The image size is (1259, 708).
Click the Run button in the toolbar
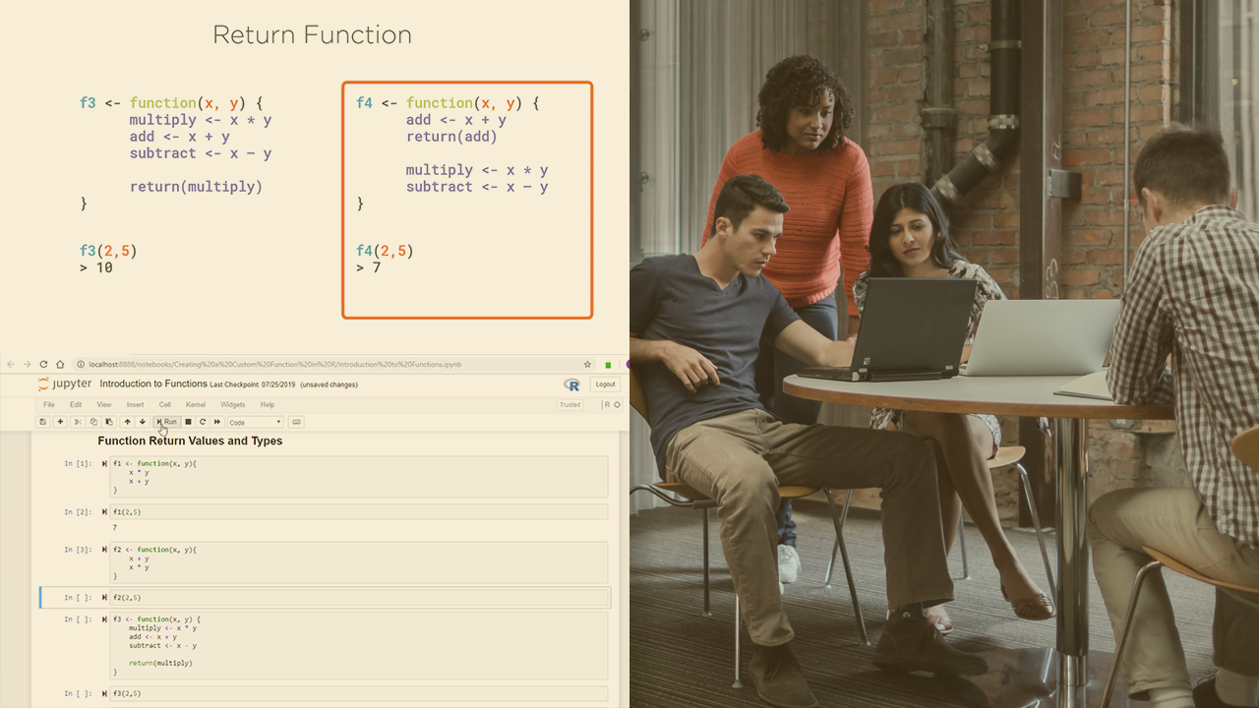click(168, 421)
